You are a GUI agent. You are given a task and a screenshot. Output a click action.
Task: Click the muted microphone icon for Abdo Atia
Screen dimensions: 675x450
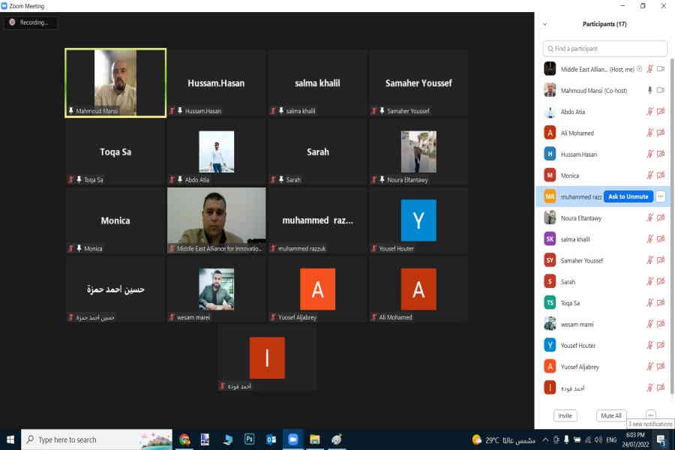tap(649, 112)
